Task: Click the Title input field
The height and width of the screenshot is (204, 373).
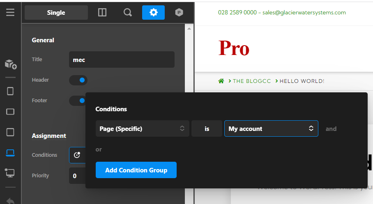Action: pos(122,60)
